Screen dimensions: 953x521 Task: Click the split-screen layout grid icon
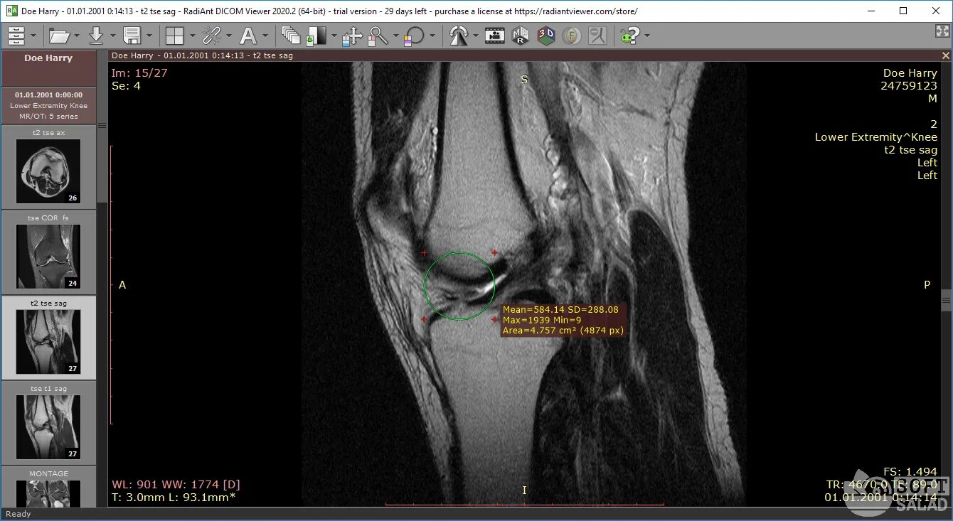pyautogui.click(x=174, y=36)
